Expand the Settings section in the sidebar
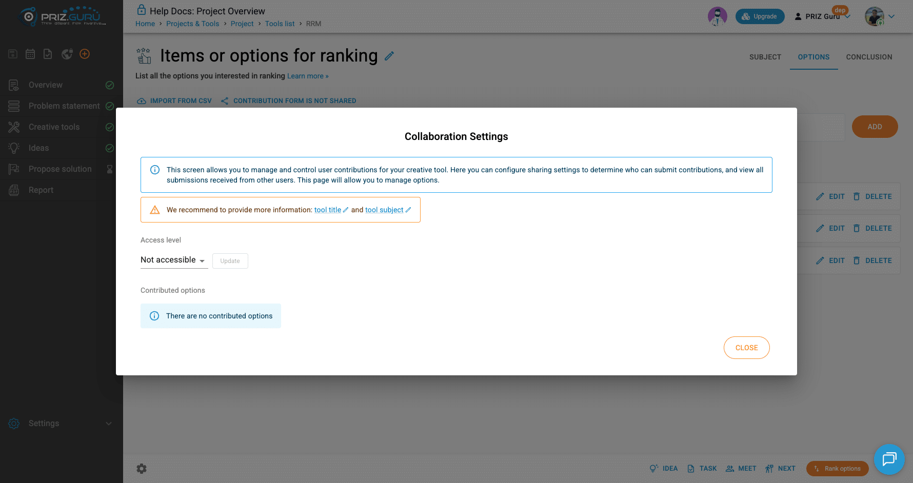This screenshot has width=913, height=483. click(x=109, y=424)
